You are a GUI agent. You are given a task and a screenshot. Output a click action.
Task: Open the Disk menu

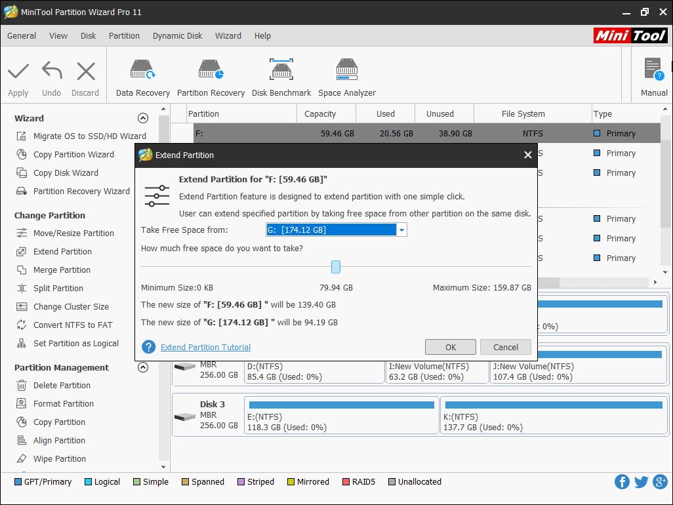[x=89, y=36]
